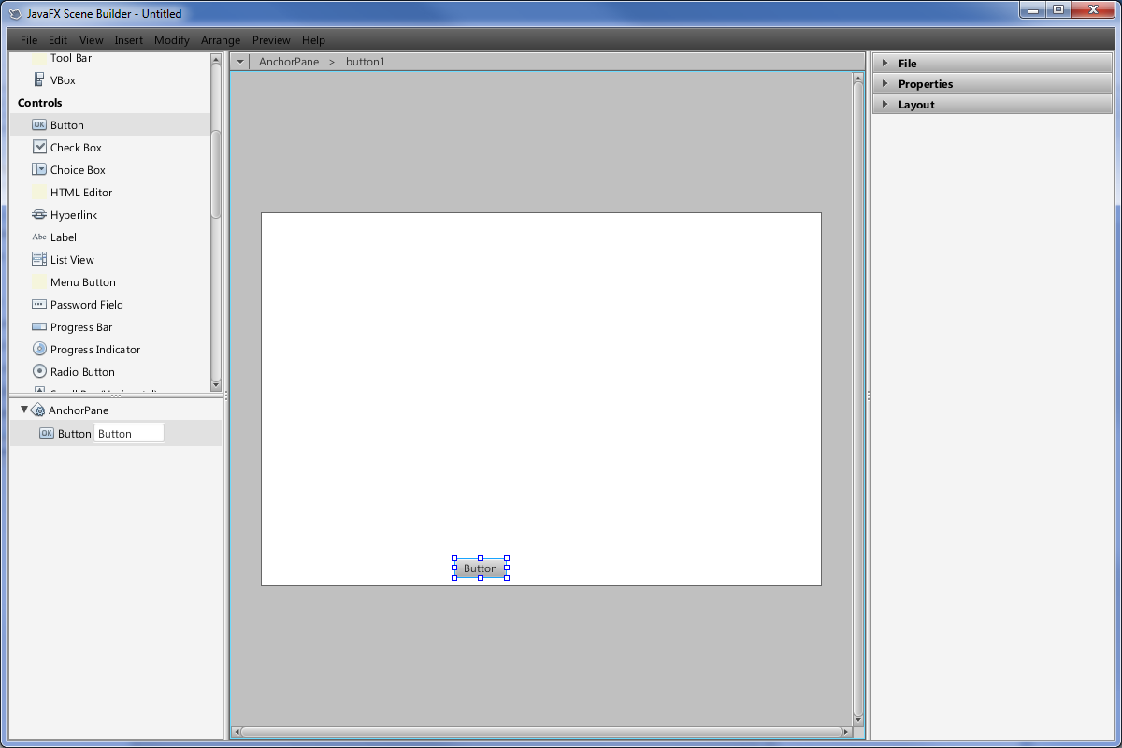Click AnchorPane in the breadcrumb path
1122x748 pixels.
coord(289,62)
